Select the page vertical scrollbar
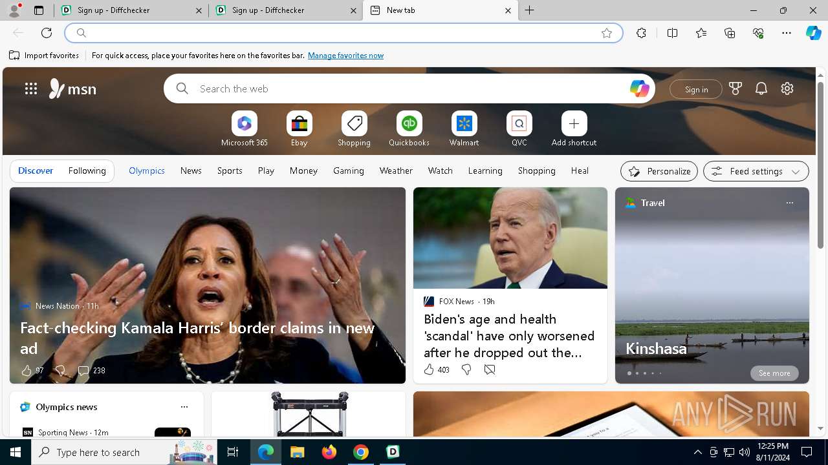 (821, 167)
